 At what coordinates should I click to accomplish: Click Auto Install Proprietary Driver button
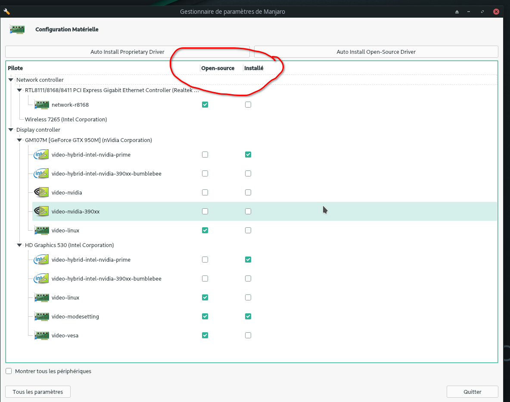[127, 52]
